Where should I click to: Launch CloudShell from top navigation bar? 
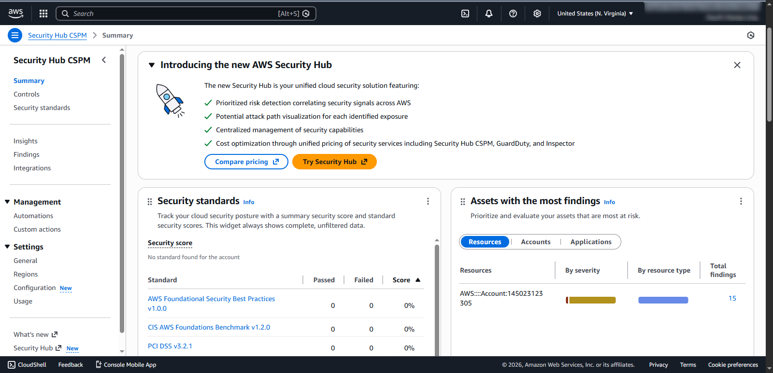click(x=465, y=14)
